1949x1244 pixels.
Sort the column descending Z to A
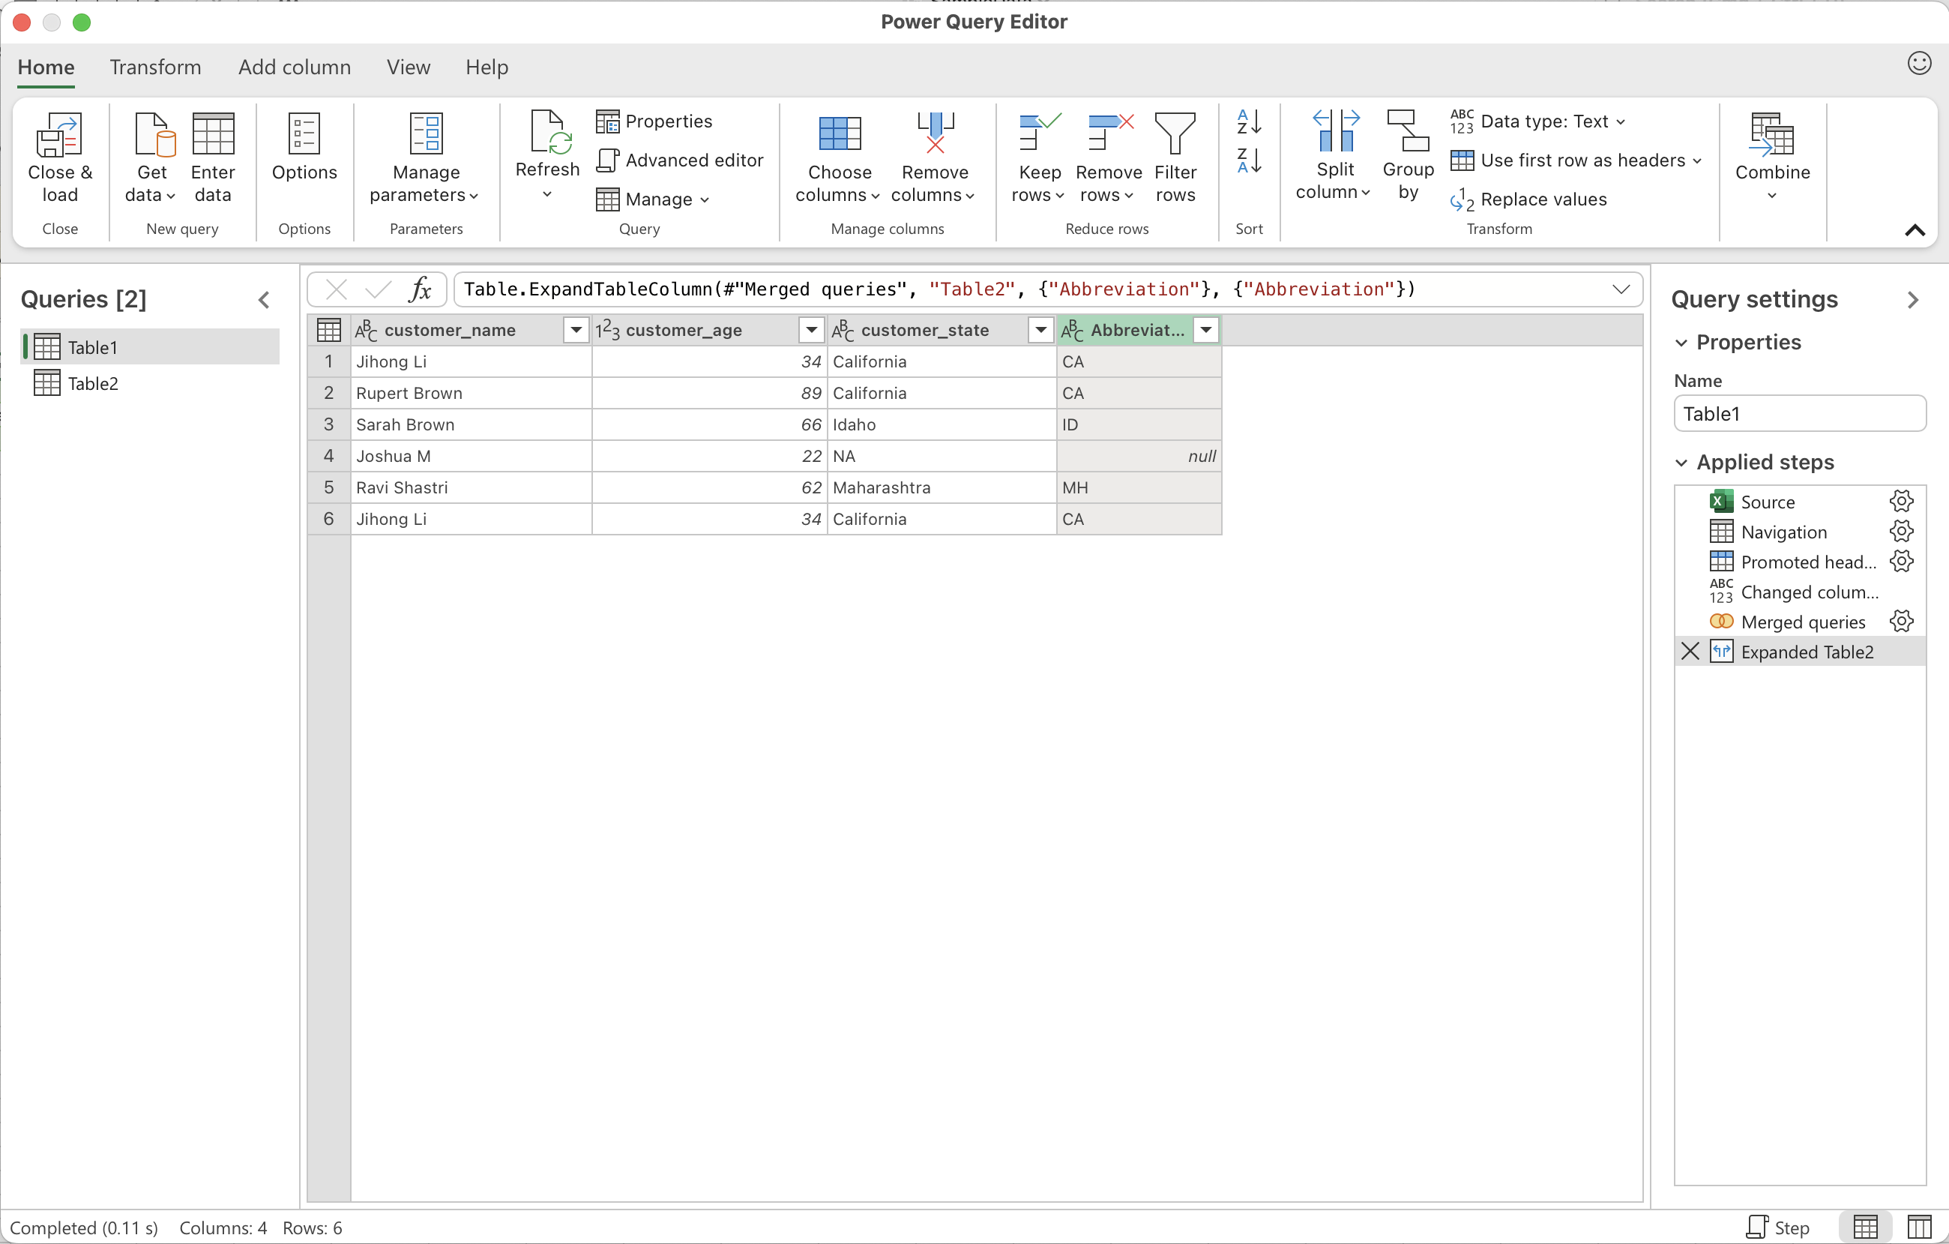point(1248,161)
